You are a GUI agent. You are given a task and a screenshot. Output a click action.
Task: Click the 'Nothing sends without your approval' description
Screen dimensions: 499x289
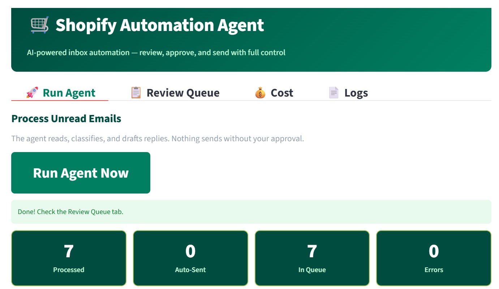point(158,138)
